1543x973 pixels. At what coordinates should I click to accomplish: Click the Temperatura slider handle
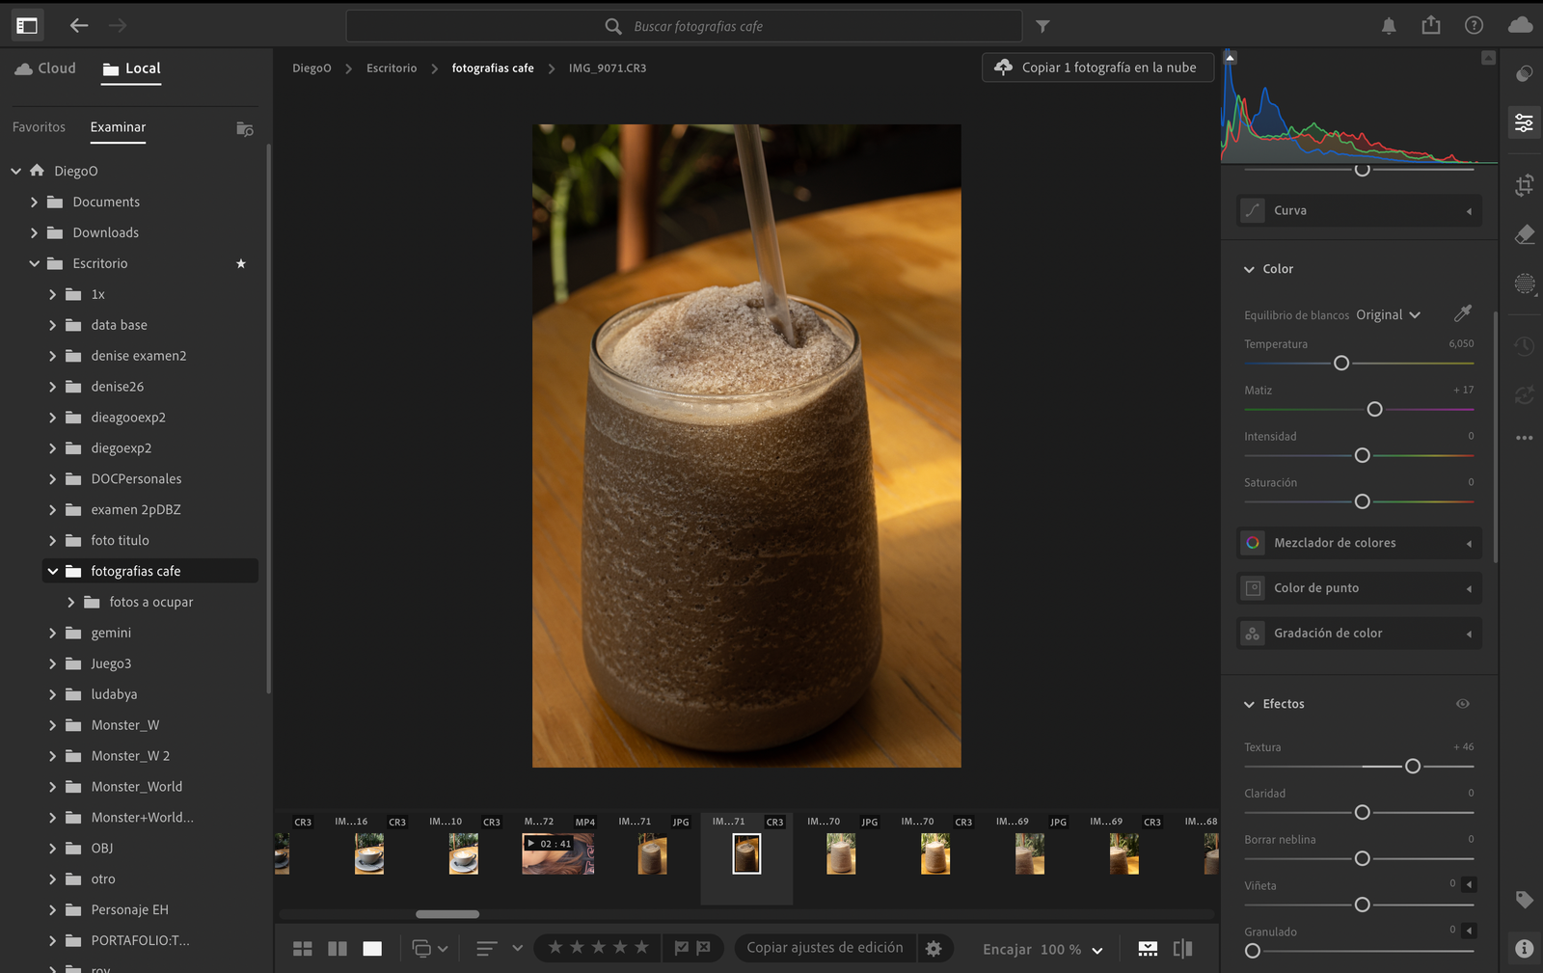coord(1340,364)
